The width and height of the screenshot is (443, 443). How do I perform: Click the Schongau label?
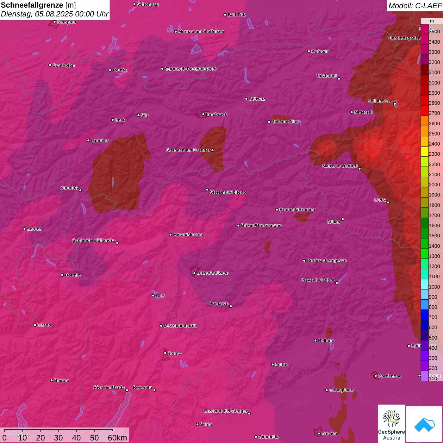tap(147, 4)
